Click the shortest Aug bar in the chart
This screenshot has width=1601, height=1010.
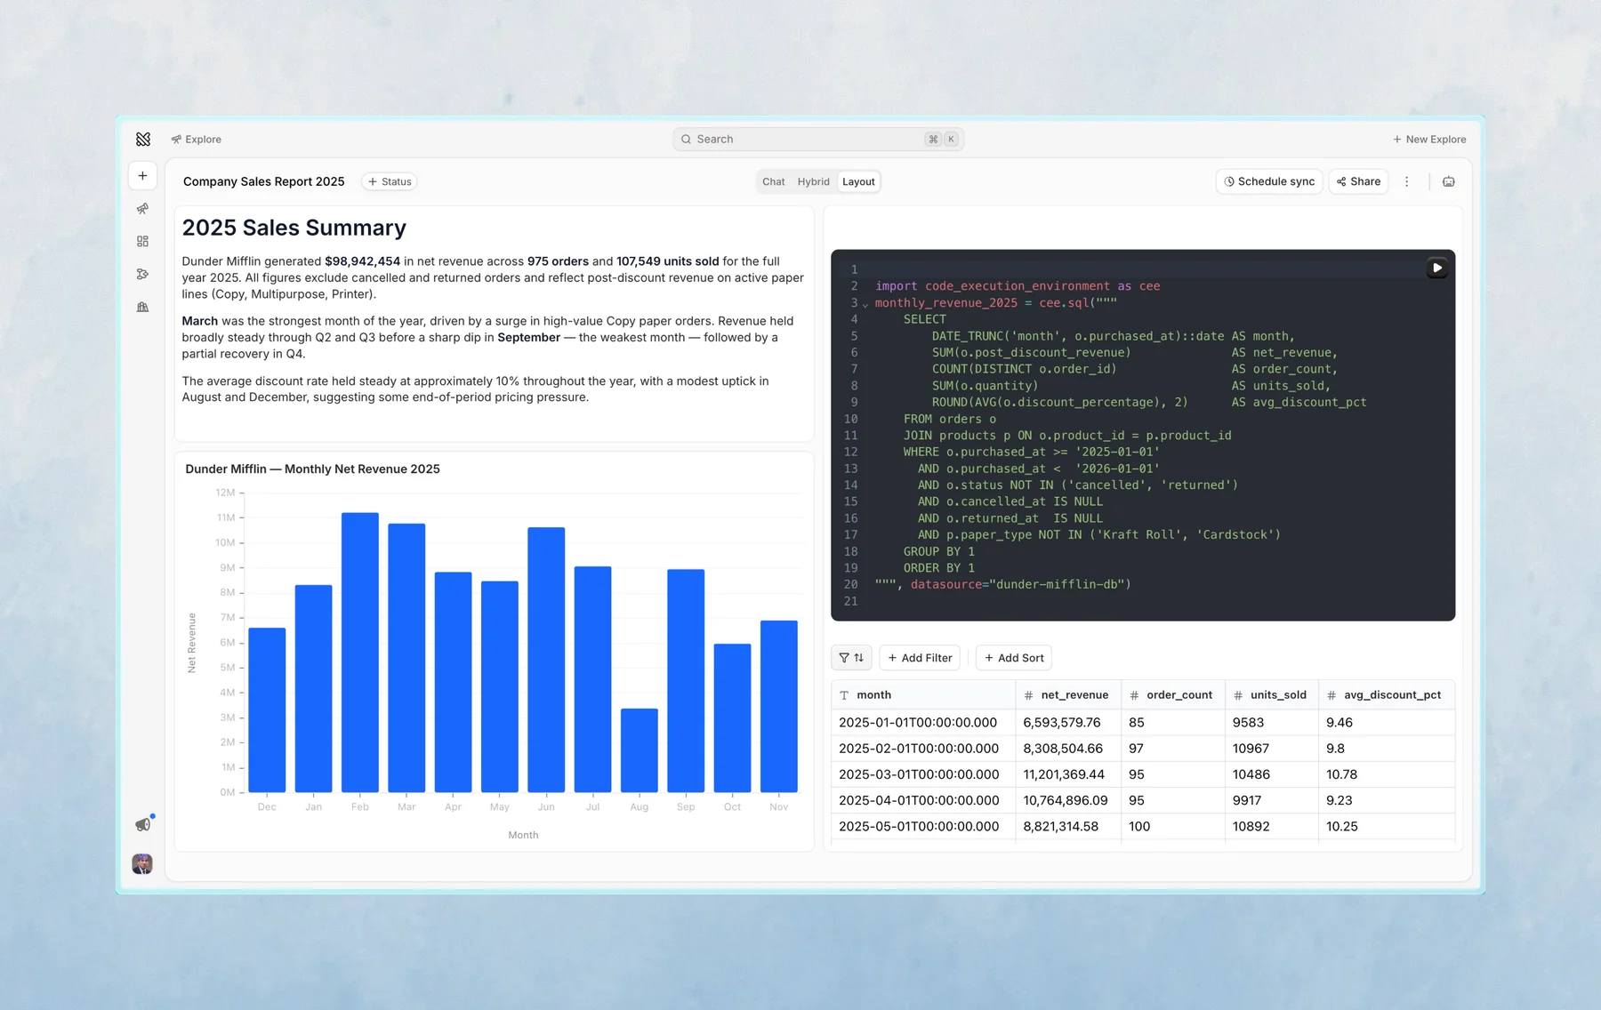click(640, 750)
